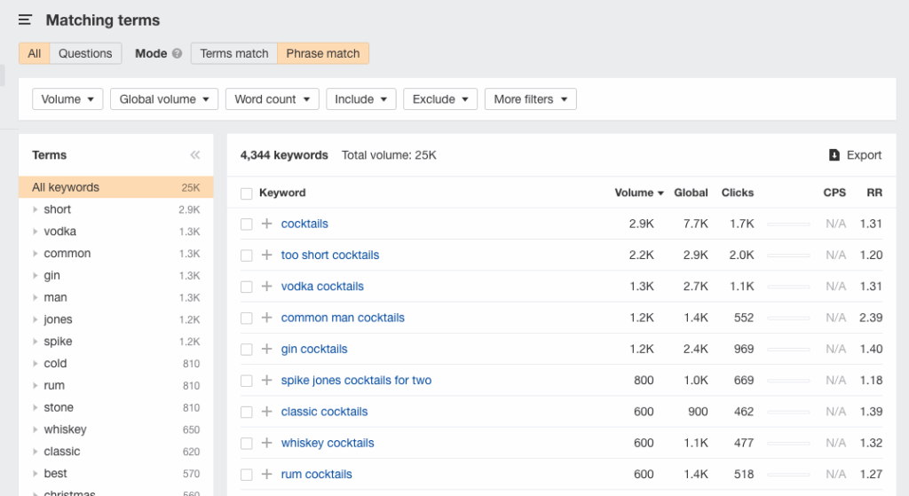Check the 'gin cocktails' row checkbox

[x=247, y=350]
